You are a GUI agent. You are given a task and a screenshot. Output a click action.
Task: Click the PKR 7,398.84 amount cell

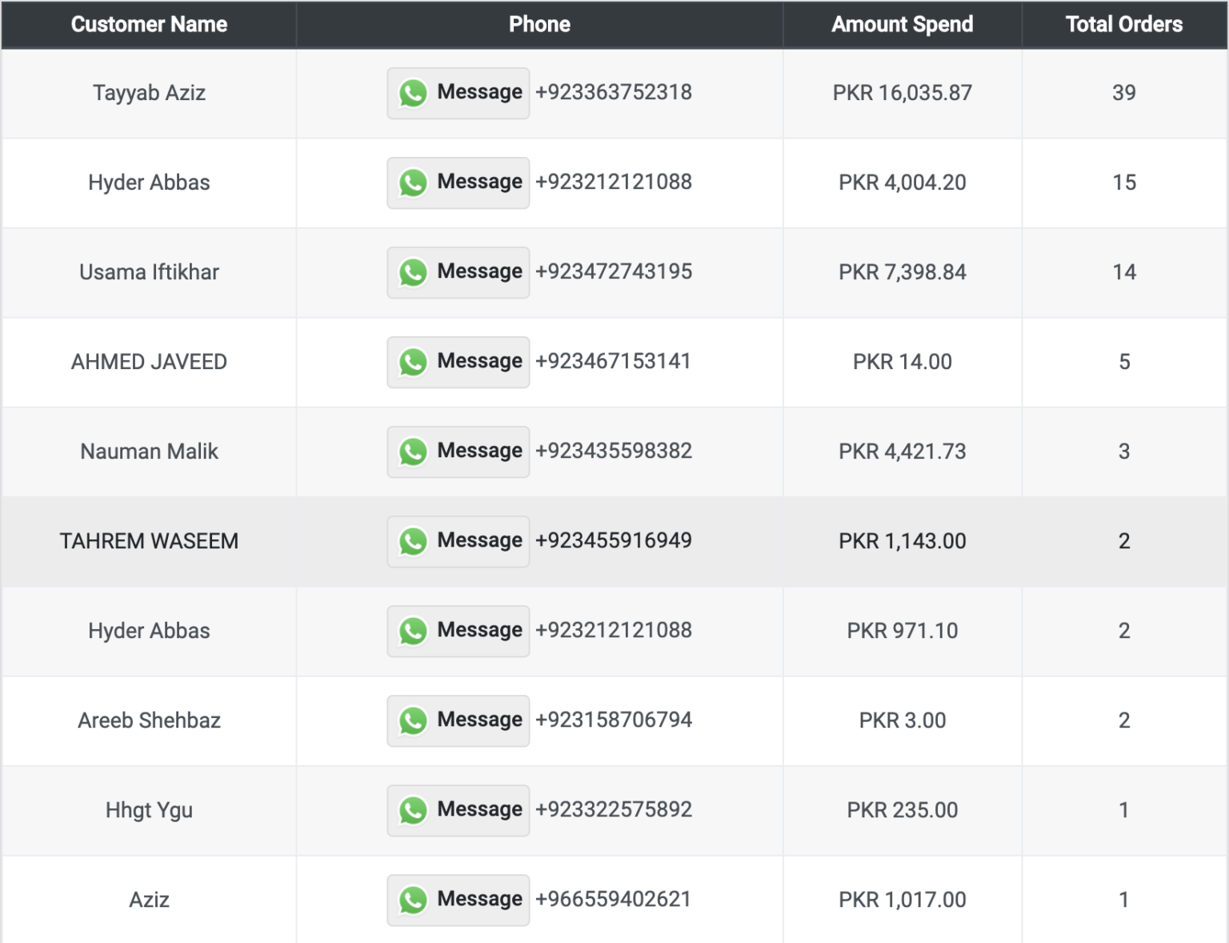902,272
